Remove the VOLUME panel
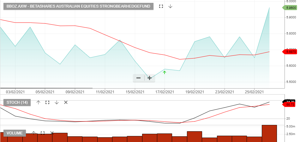The width and height of the screenshot is (300, 142). 52,133
